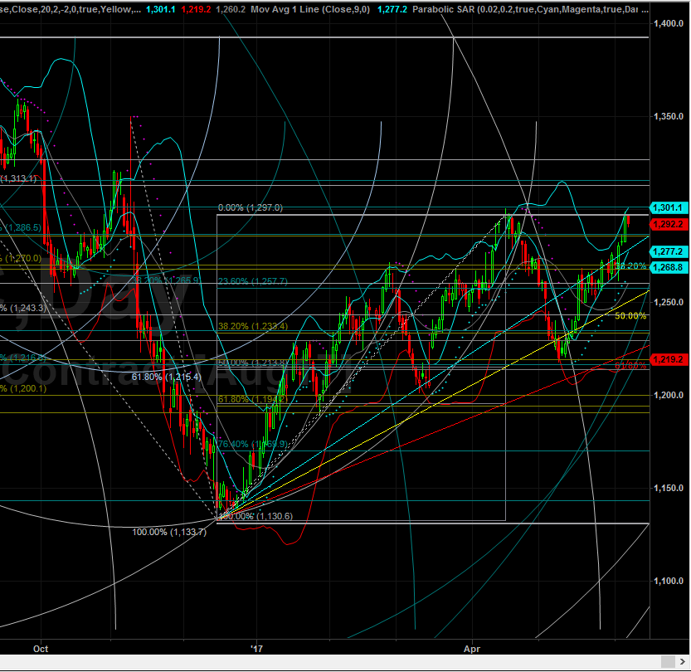Click the cyan 1,301.1 value in header
This screenshot has width=691, height=672.
pos(160,9)
